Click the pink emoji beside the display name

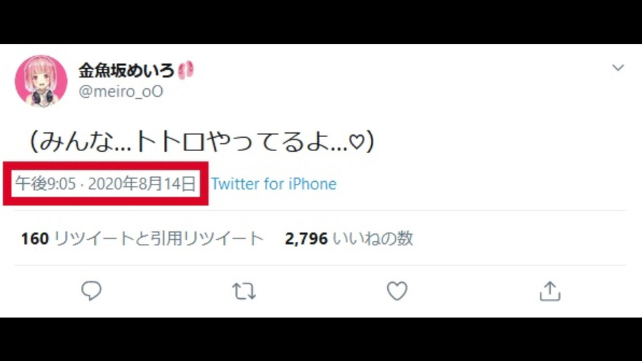coord(186,70)
